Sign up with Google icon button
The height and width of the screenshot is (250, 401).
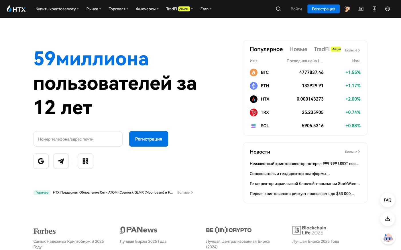[x=41, y=161]
